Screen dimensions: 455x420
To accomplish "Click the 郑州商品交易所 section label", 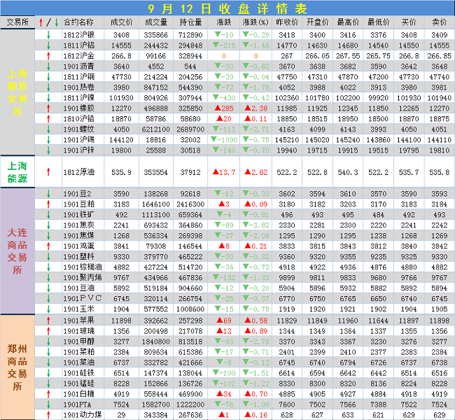I will point(17,367).
